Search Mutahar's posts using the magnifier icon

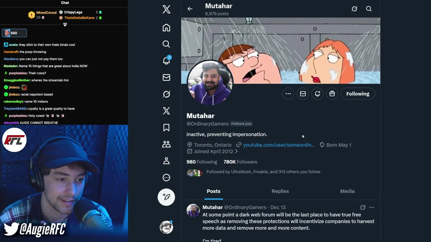tap(369, 9)
